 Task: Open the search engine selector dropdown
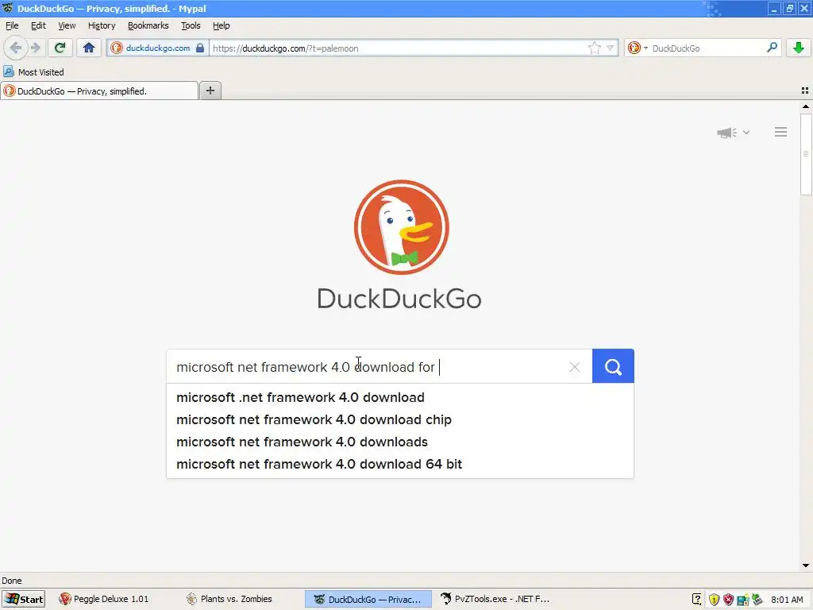coord(638,48)
